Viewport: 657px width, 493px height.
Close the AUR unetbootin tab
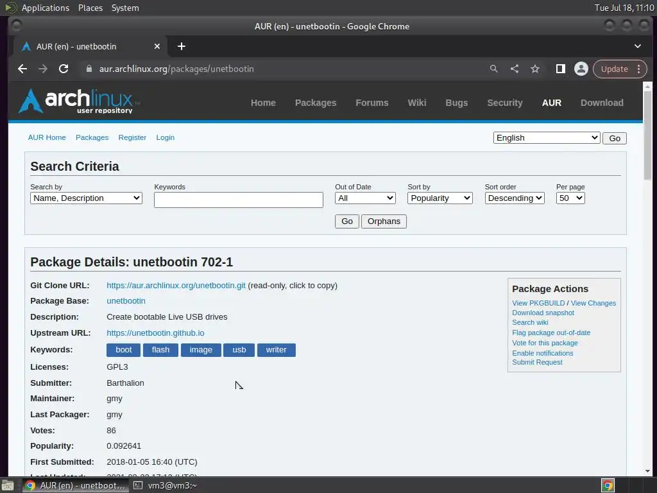pyautogui.click(x=157, y=46)
